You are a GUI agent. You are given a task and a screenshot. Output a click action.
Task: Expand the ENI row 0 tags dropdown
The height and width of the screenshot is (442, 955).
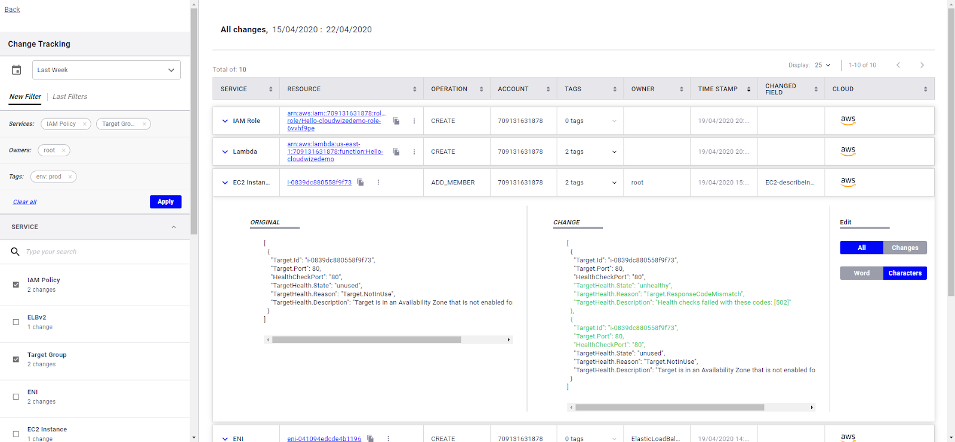[x=614, y=439]
